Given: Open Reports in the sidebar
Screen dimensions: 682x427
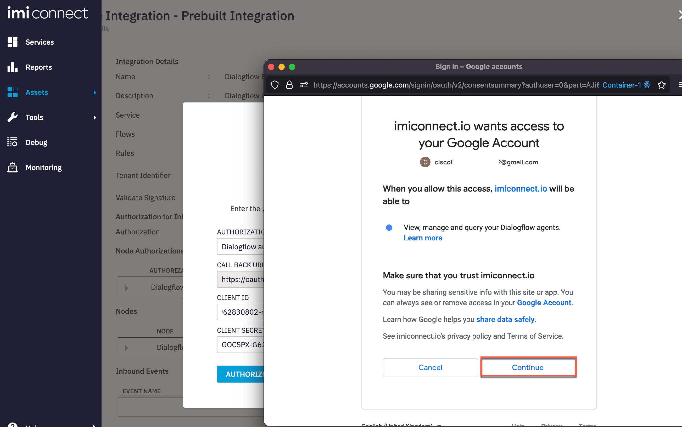Looking at the screenshot, I should click(x=39, y=67).
